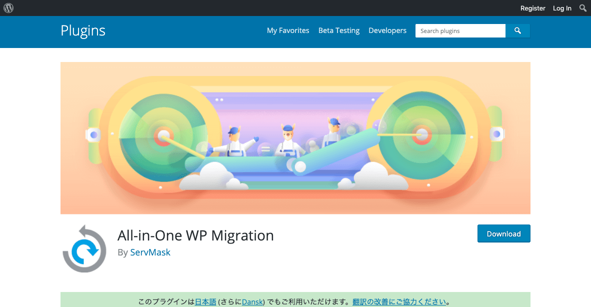The height and width of the screenshot is (307, 591).
Task: Click the WordPress logo in the admin bar
Action: 8,7
